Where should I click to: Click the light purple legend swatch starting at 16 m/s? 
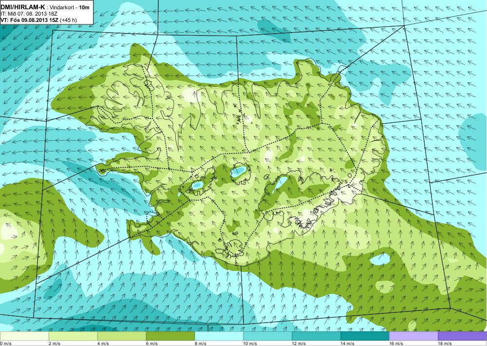coord(413,336)
